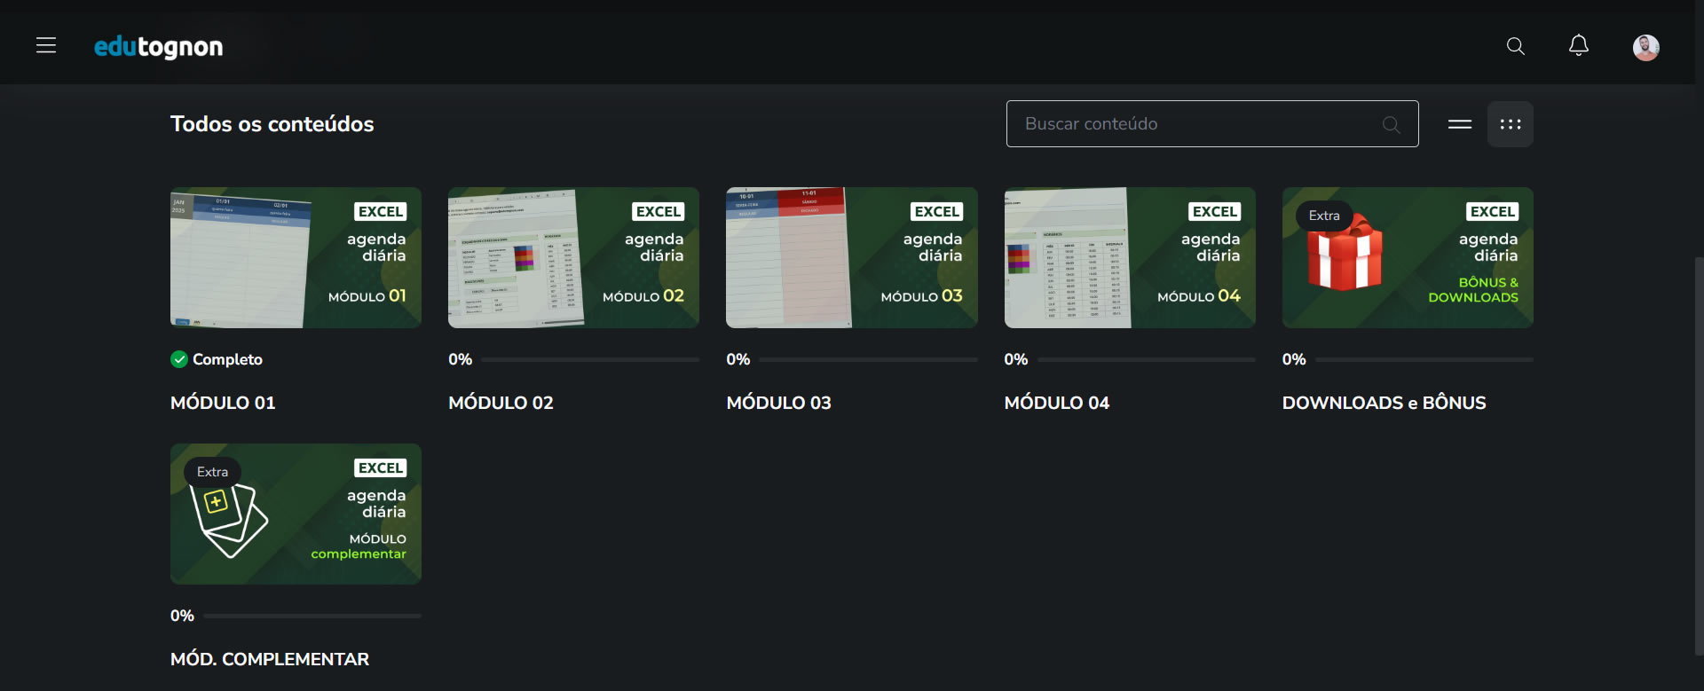The image size is (1704, 691).
Task: Open the user profile avatar
Action: point(1646,47)
